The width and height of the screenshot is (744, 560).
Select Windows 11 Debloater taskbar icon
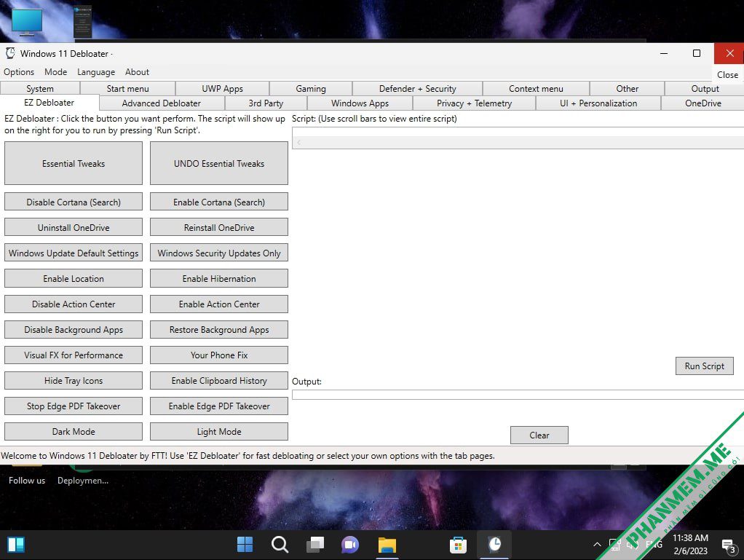[x=494, y=544]
